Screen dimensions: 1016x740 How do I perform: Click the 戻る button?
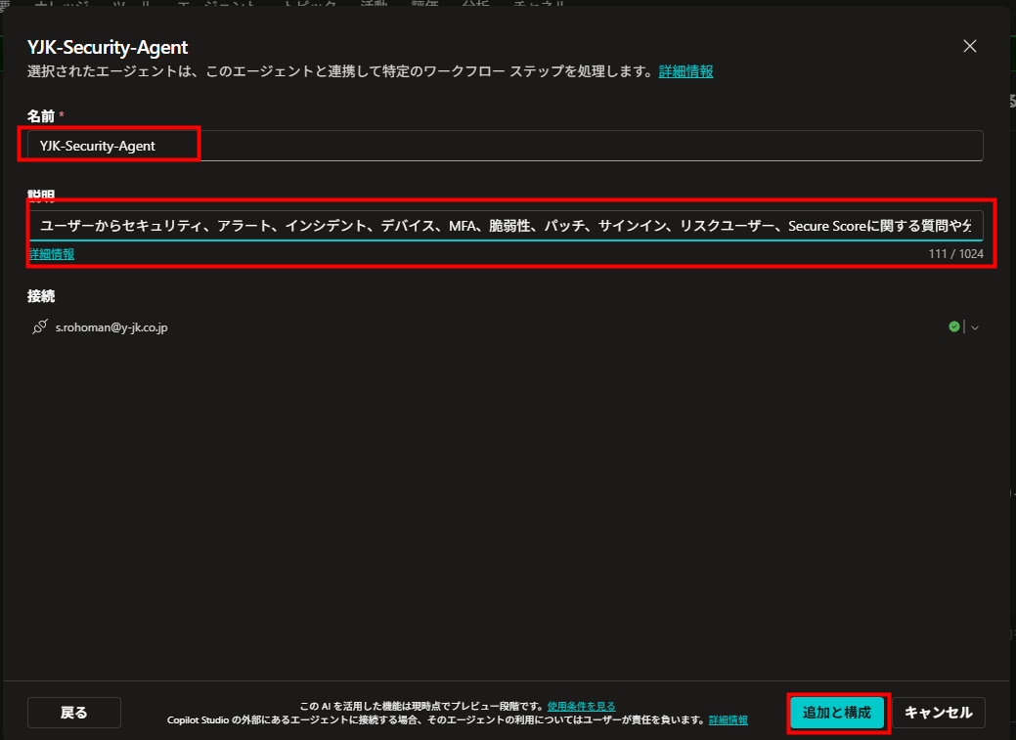point(74,712)
